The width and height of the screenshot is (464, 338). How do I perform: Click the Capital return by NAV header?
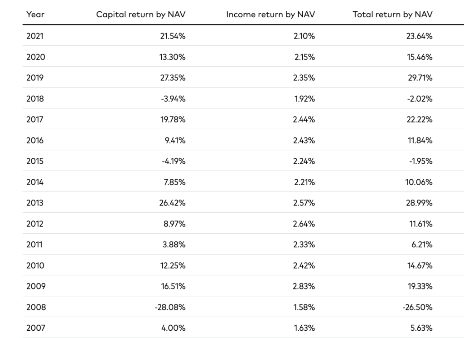tap(141, 14)
